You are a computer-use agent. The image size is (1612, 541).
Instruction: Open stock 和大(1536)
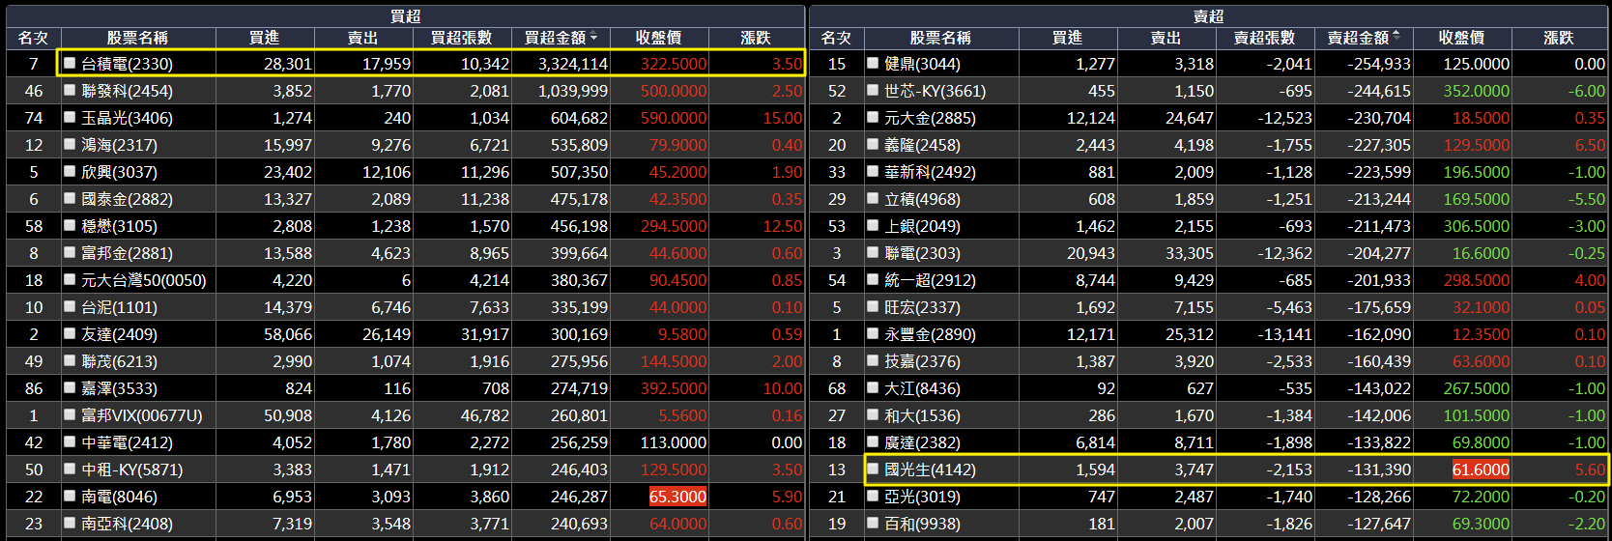[x=922, y=415]
